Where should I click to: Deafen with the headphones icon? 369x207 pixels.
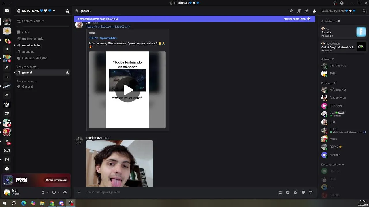pos(54,192)
